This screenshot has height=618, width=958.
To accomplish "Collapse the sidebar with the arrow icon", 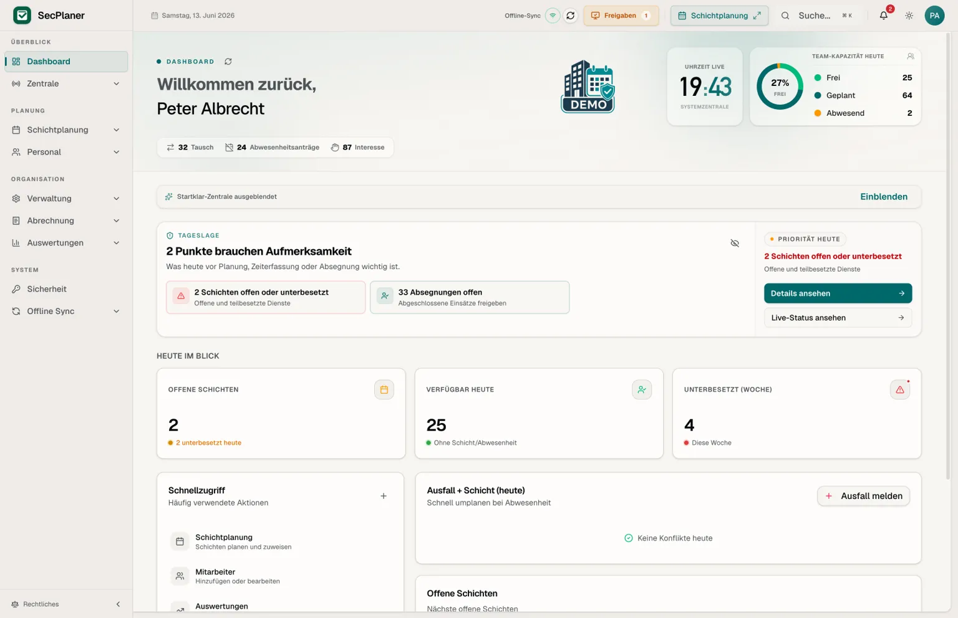I will click(x=118, y=604).
